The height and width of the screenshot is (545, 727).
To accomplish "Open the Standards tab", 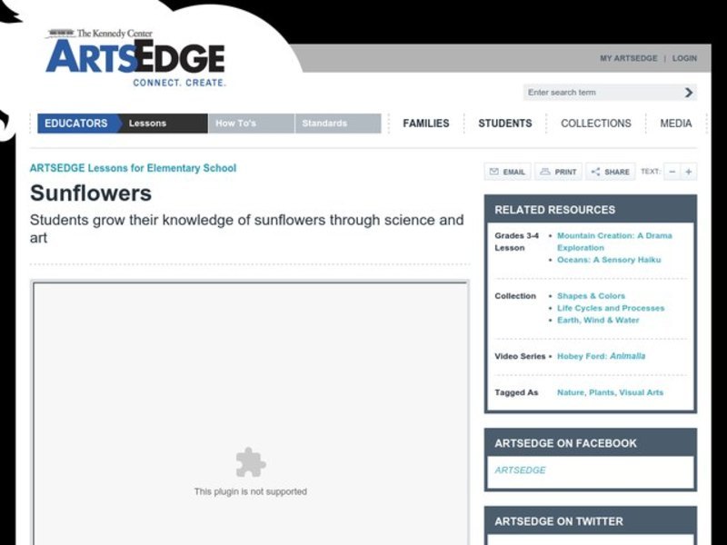I will click(x=324, y=124).
